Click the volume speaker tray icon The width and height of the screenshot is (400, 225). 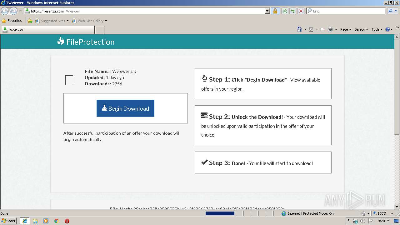pyautogui.click(x=362, y=221)
